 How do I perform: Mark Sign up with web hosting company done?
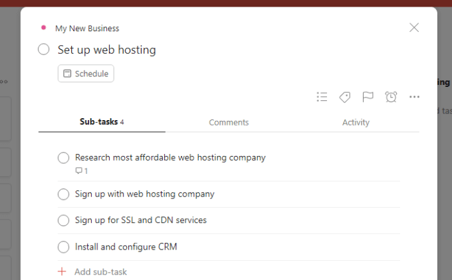pos(63,194)
